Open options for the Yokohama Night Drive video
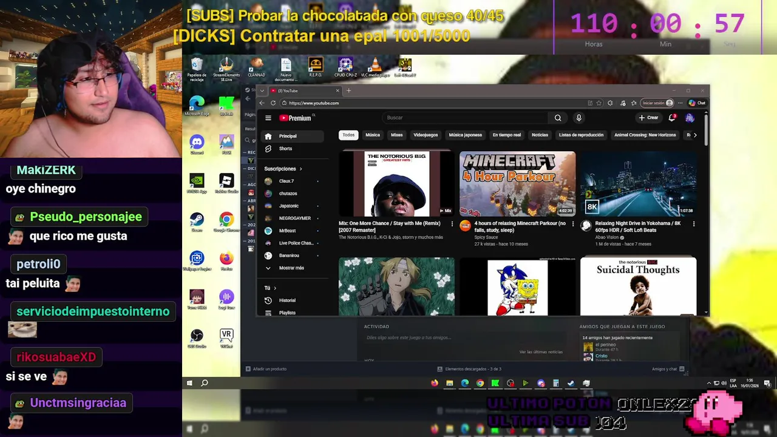The width and height of the screenshot is (777, 437). [694, 224]
